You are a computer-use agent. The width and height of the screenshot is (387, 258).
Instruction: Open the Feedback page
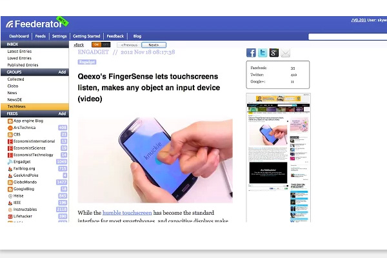click(115, 36)
